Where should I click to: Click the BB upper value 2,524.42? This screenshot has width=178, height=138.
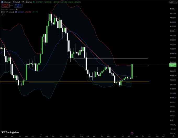28,12
